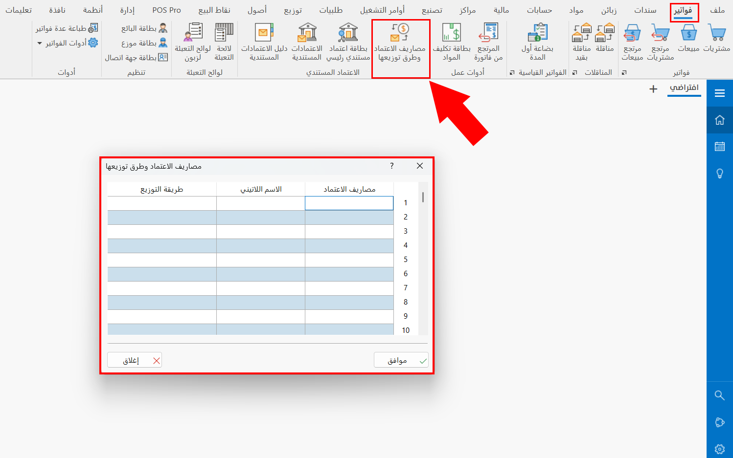Click the dialog help question mark
733x458 pixels.
click(392, 166)
